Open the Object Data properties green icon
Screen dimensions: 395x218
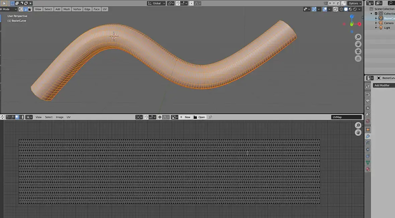coord(368,162)
